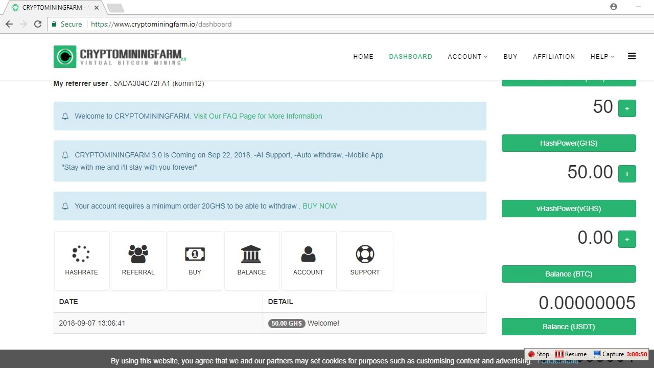Click the Balance (USDT) green button
Screen dimensions: 654x368
(x=569, y=327)
